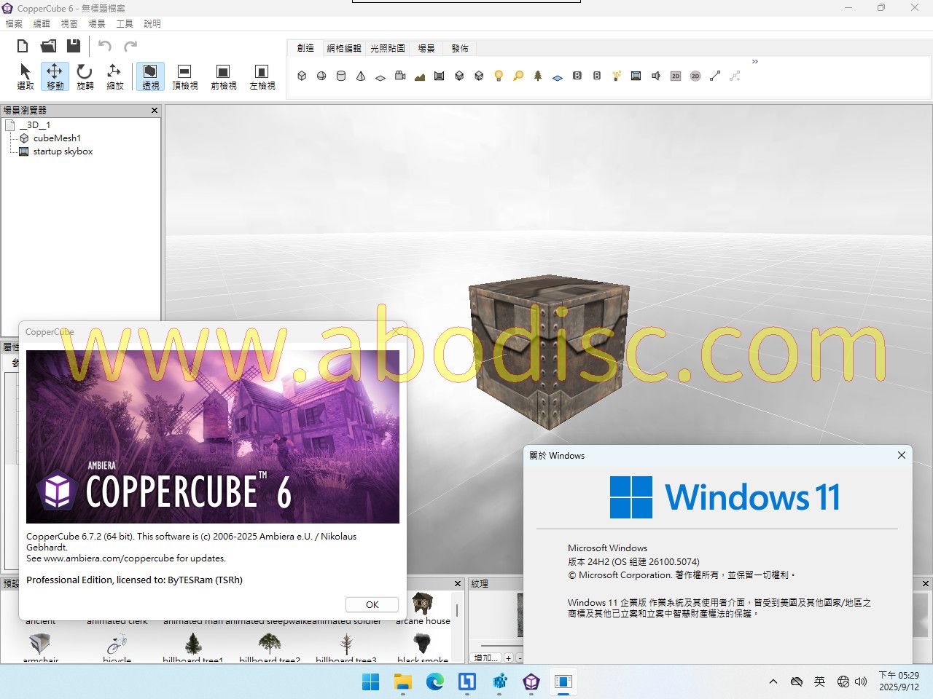Add a sound node via the speaker icon
The width and height of the screenshot is (933, 699).
tap(656, 76)
